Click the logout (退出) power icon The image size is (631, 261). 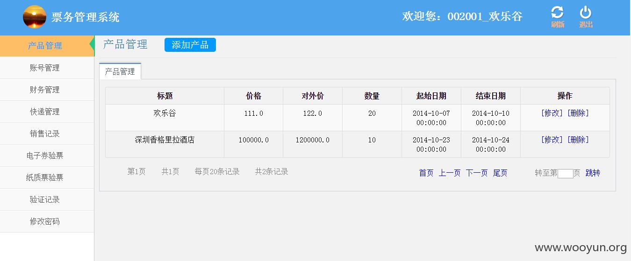click(x=586, y=13)
